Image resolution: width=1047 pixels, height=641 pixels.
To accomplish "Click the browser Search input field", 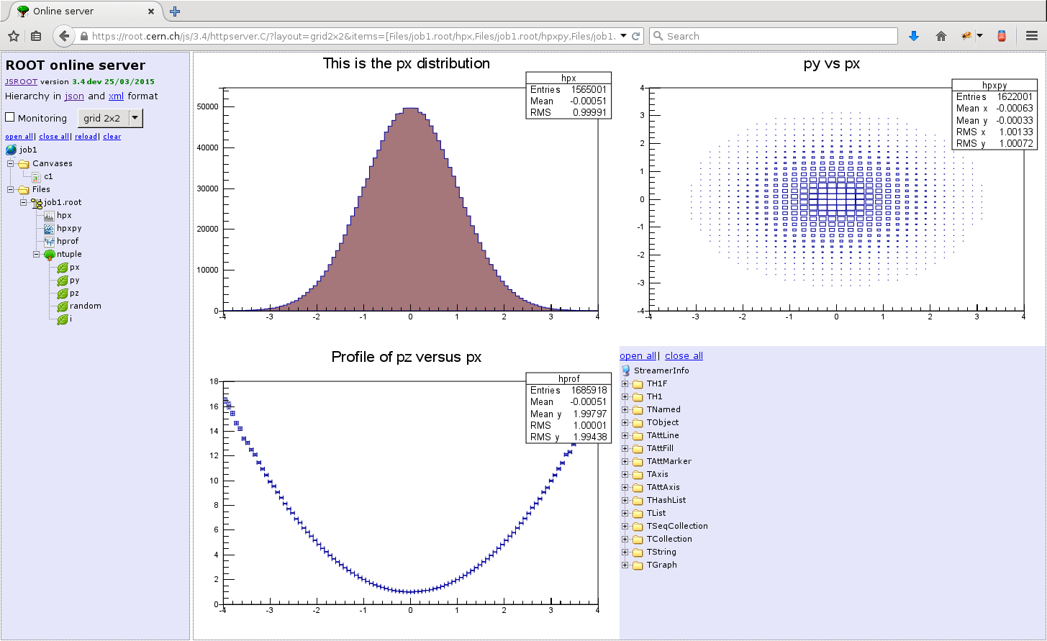I will [774, 36].
